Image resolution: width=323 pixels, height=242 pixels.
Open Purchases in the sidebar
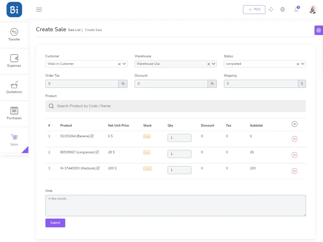[14, 114]
